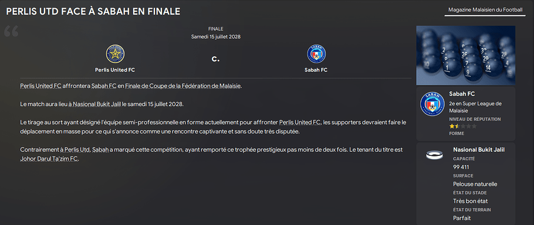Click Nasional Bukit Jalil title in stadium card
This screenshot has width=534, height=225.
[479, 150]
